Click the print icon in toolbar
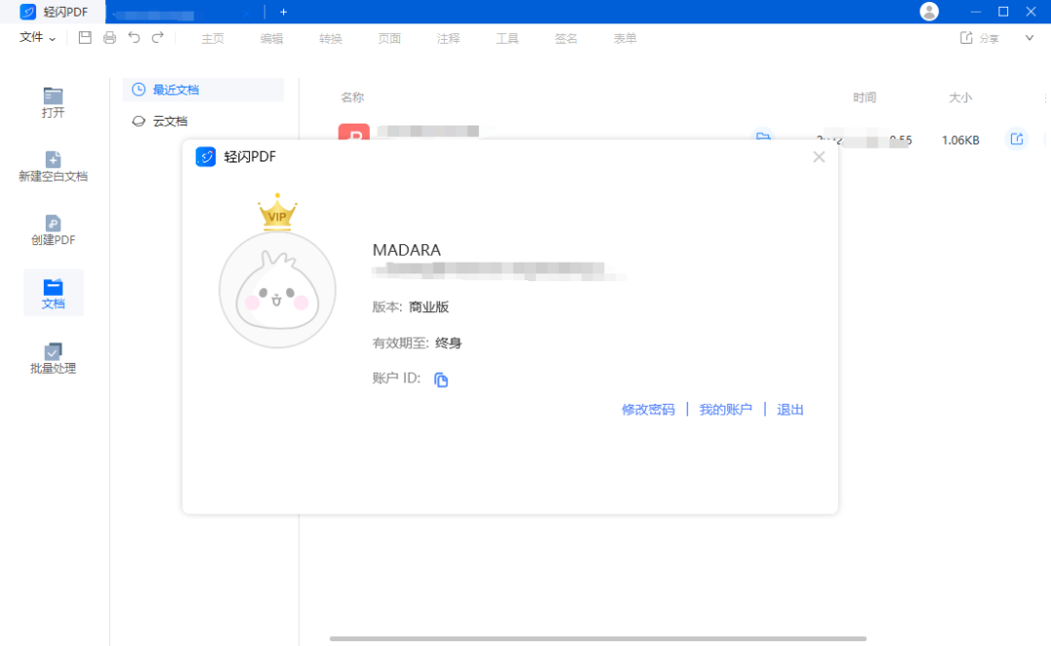Viewport: 1051px width, 646px height. [x=109, y=37]
